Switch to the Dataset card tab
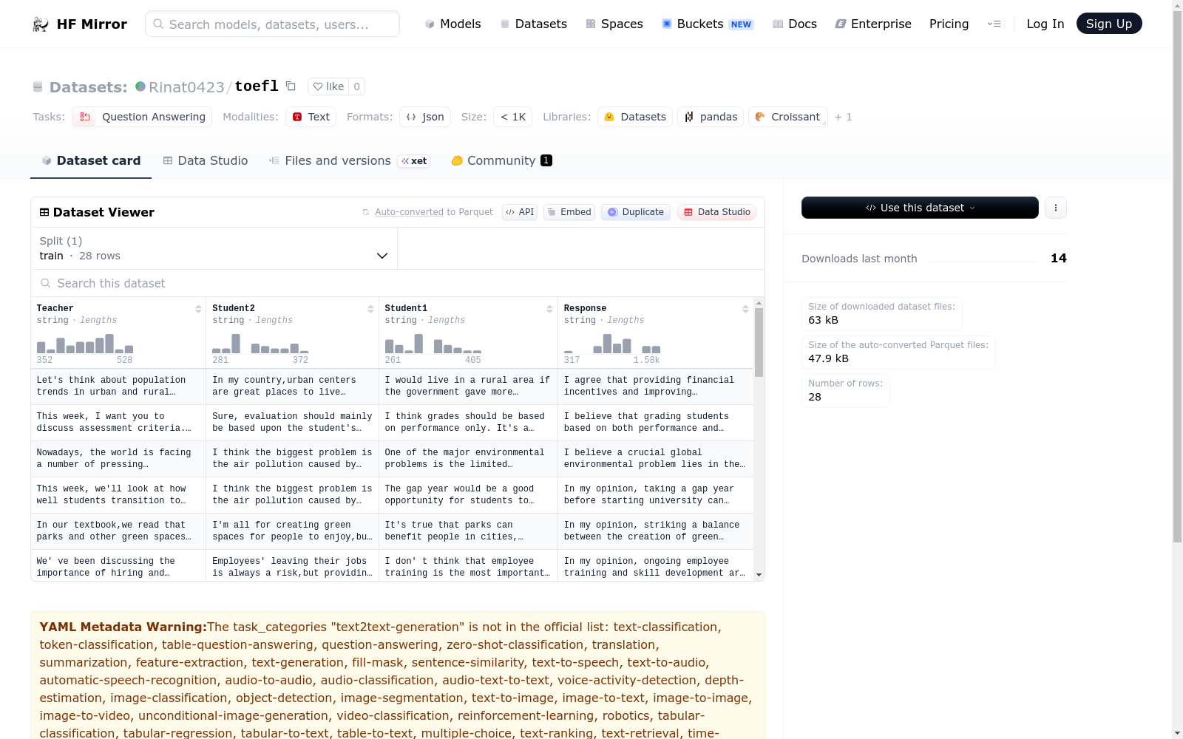This screenshot has width=1183, height=739. (x=91, y=160)
